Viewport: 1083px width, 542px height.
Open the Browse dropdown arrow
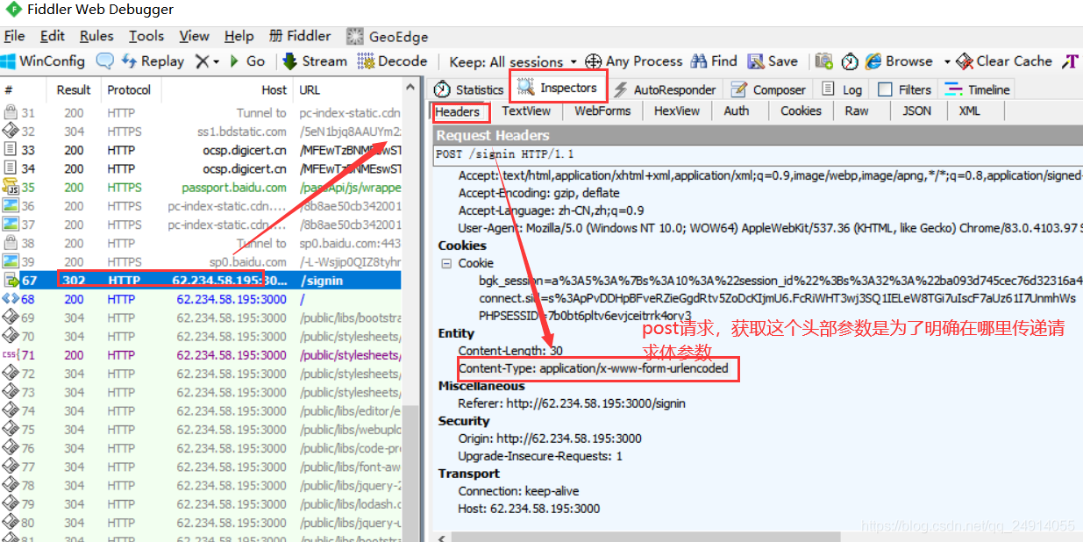point(947,62)
